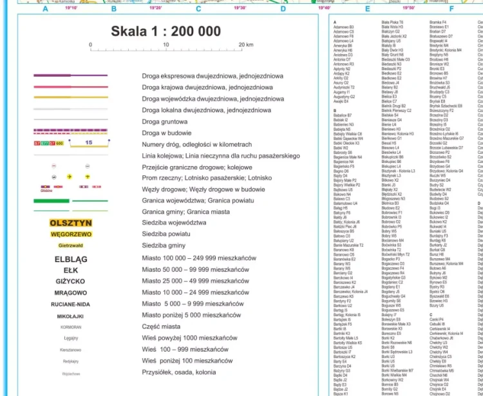Select the yellow 600 road number badge

tap(60, 143)
